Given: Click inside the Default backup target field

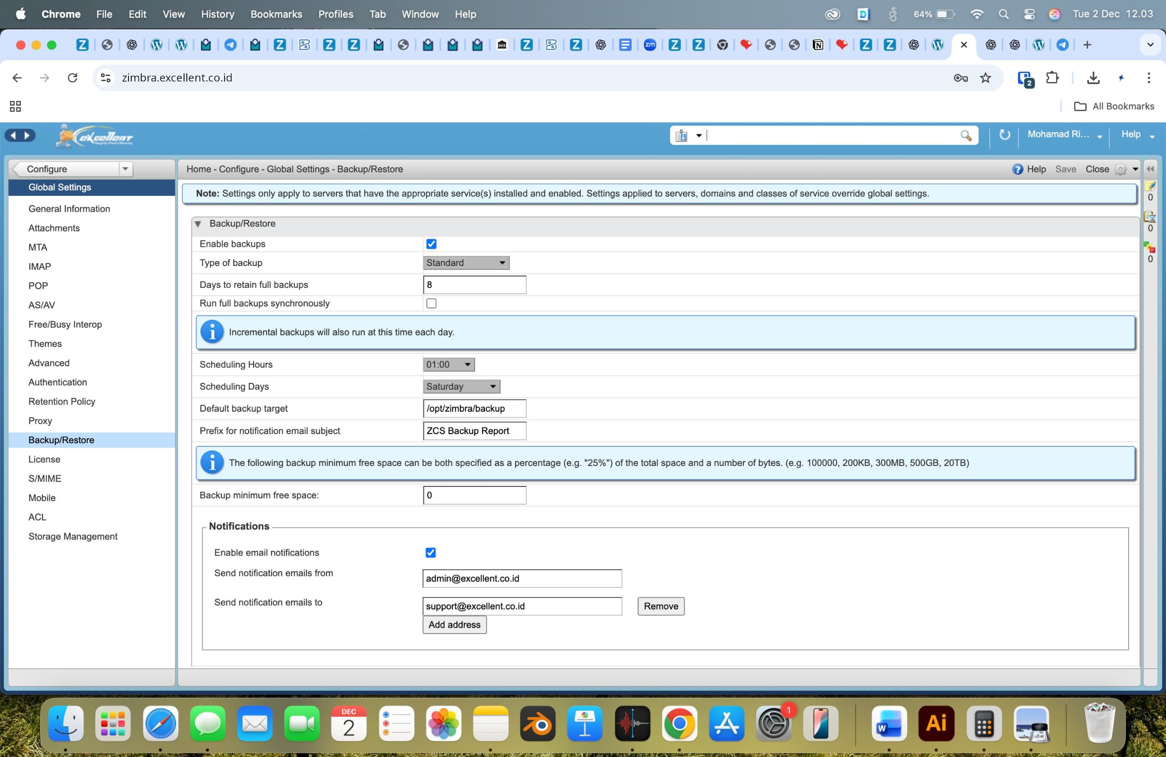Looking at the screenshot, I should point(474,408).
